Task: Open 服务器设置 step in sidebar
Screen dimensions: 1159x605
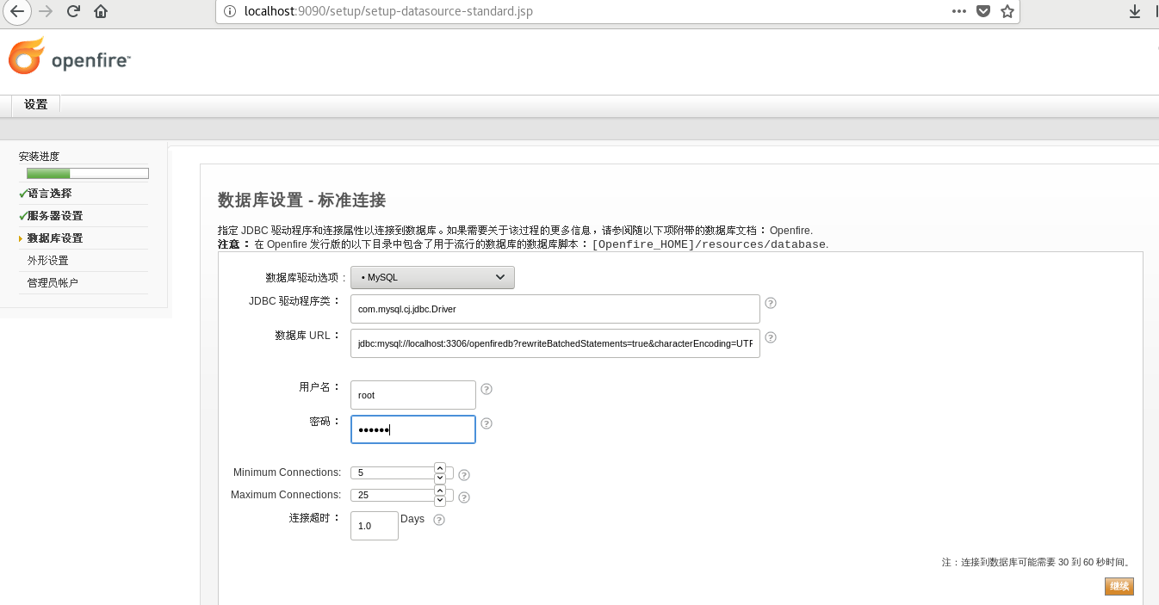Action: 55,216
